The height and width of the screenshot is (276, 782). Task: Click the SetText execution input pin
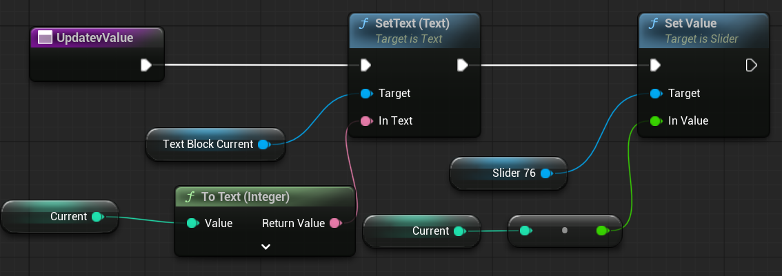coord(366,65)
